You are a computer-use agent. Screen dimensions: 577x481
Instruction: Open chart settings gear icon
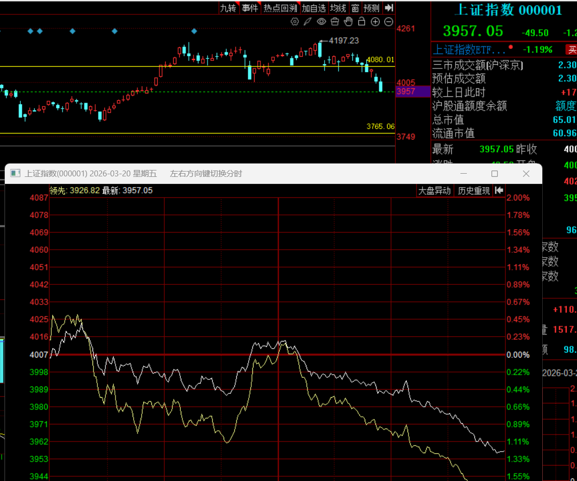[x=295, y=22]
